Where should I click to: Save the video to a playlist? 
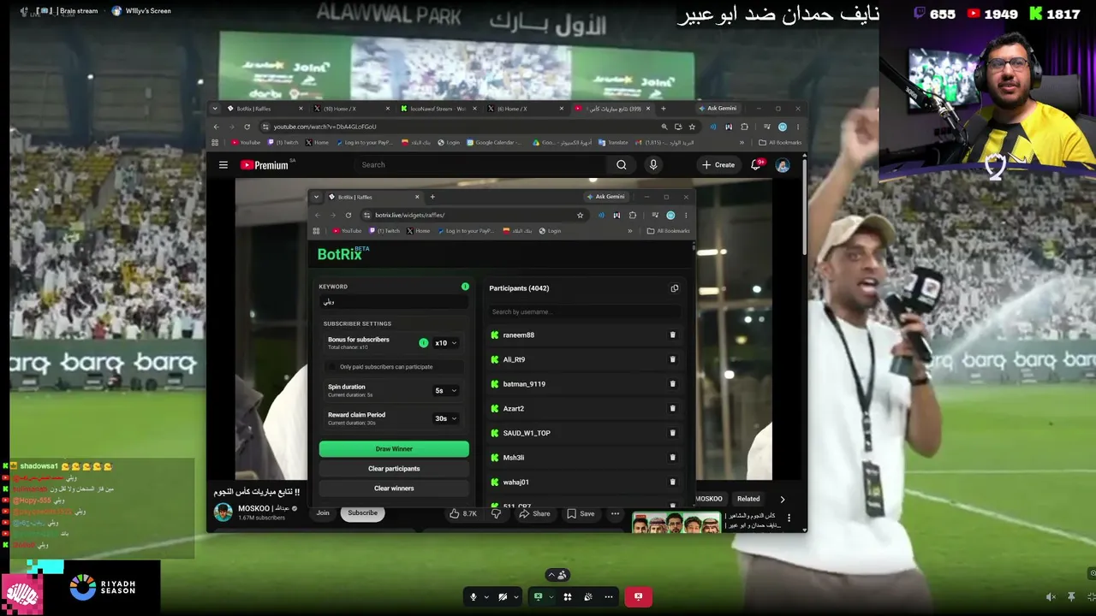[581, 513]
